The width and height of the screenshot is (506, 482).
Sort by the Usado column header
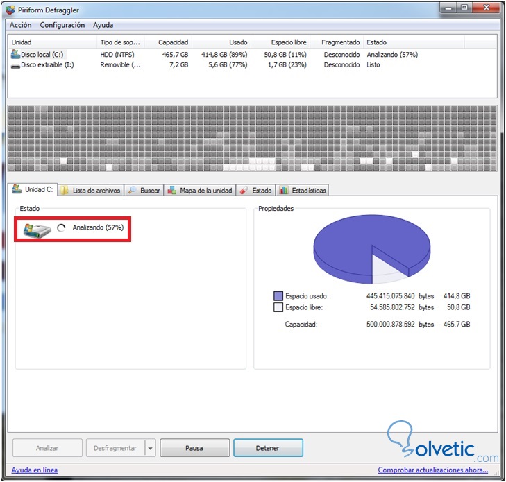click(221, 42)
